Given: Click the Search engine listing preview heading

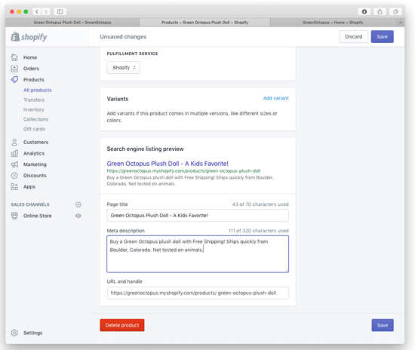Looking at the screenshot, I should click(146, 149).
